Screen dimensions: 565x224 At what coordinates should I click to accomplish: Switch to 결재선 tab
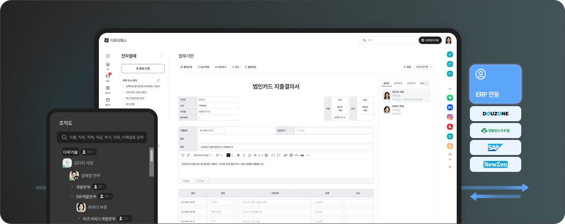pyautogui.click(x=387, y=83)
